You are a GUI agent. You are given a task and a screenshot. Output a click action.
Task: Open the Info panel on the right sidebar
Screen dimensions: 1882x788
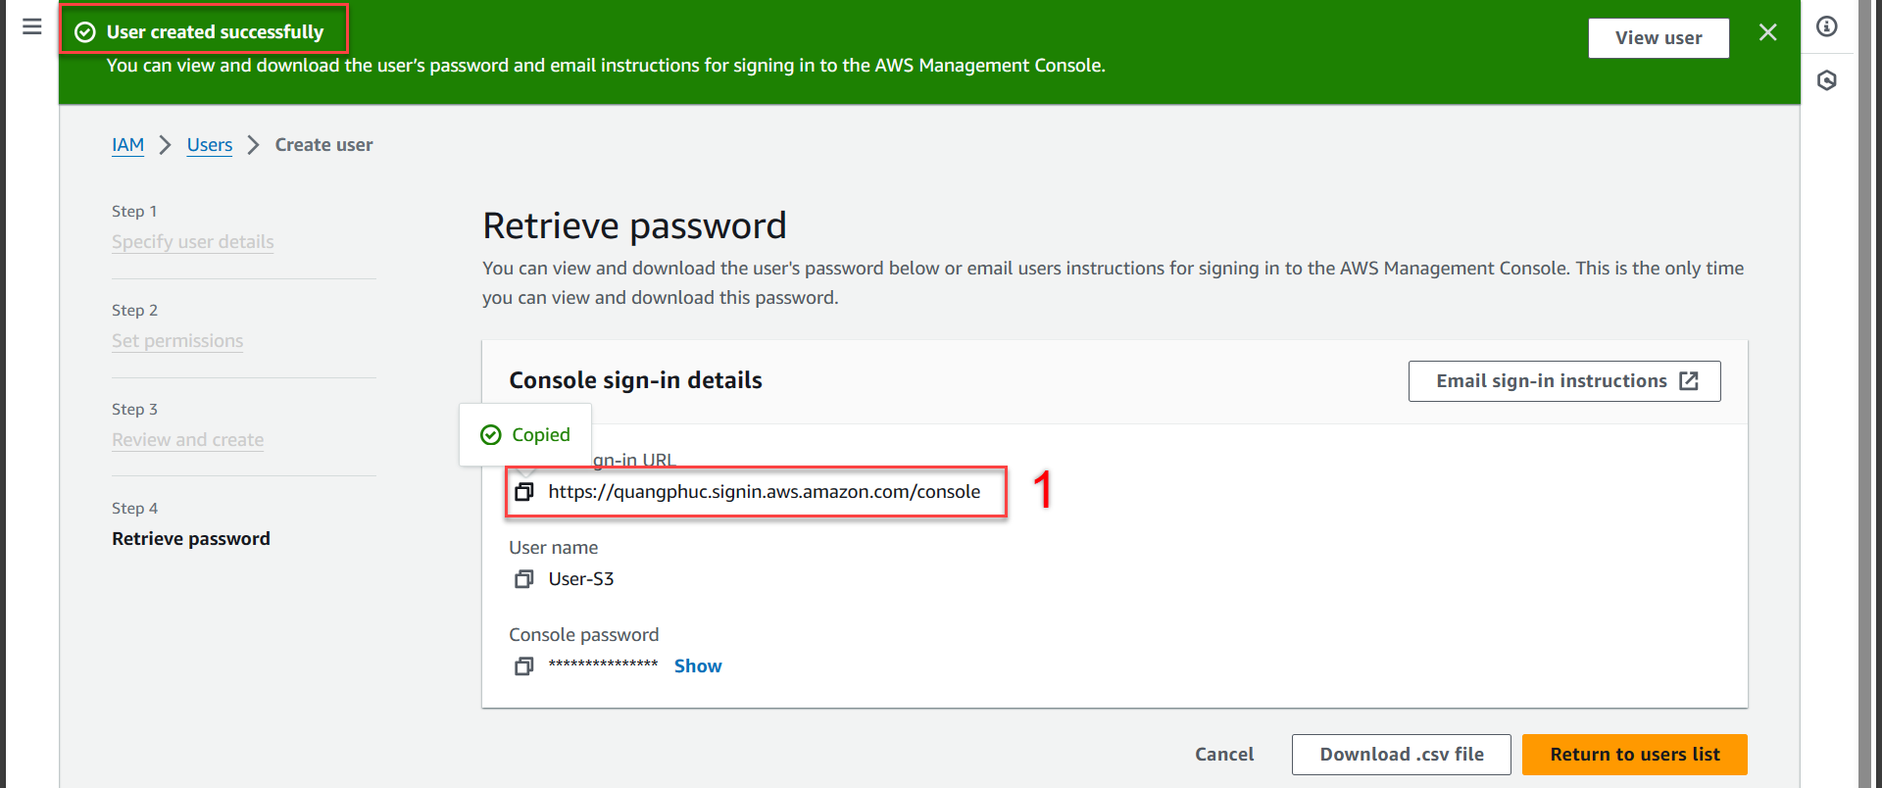pos(1827,26)
